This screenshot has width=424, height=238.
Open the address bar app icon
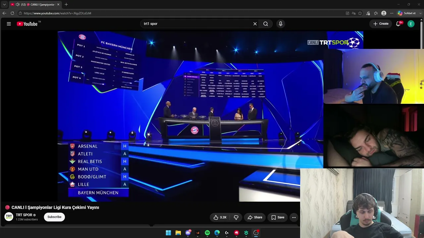[x=347, y=13]
